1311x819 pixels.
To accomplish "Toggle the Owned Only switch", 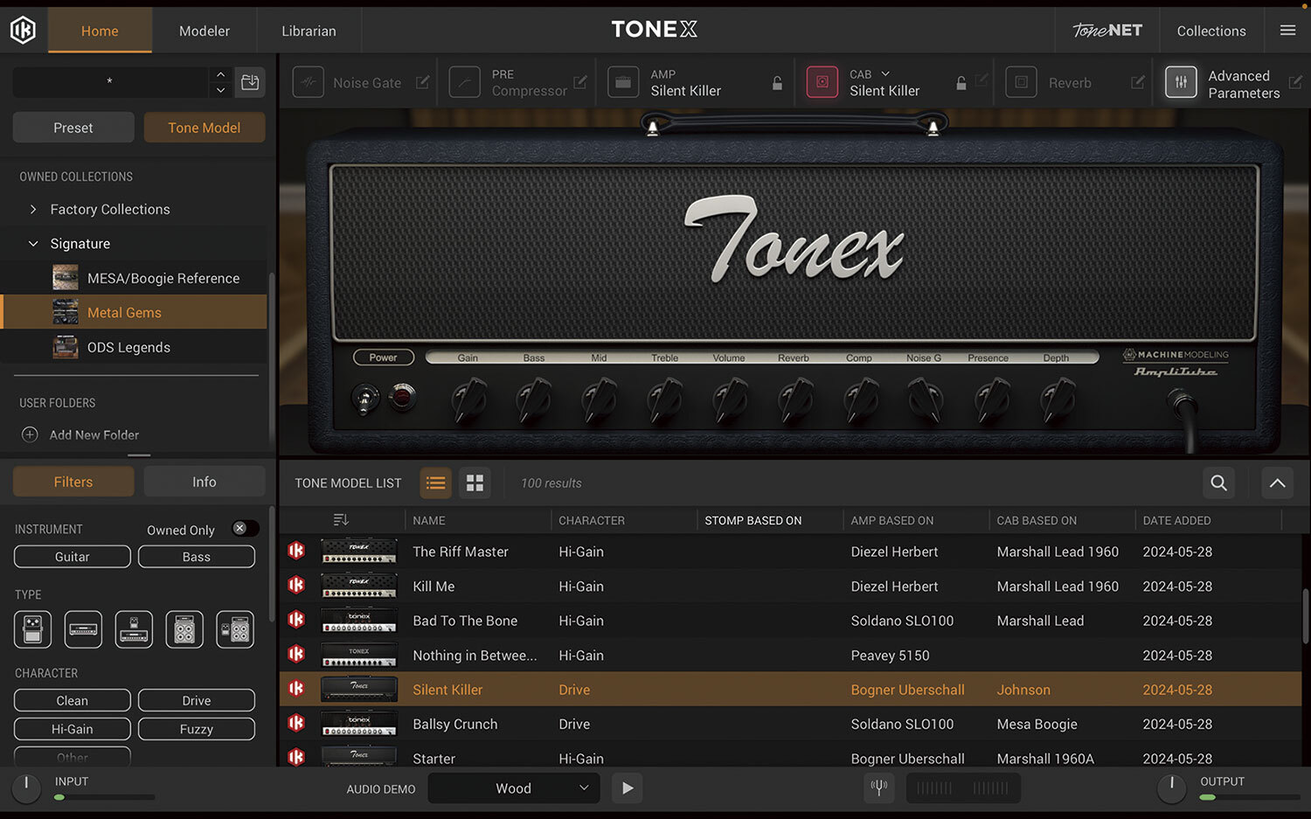I will pos(245,528).
